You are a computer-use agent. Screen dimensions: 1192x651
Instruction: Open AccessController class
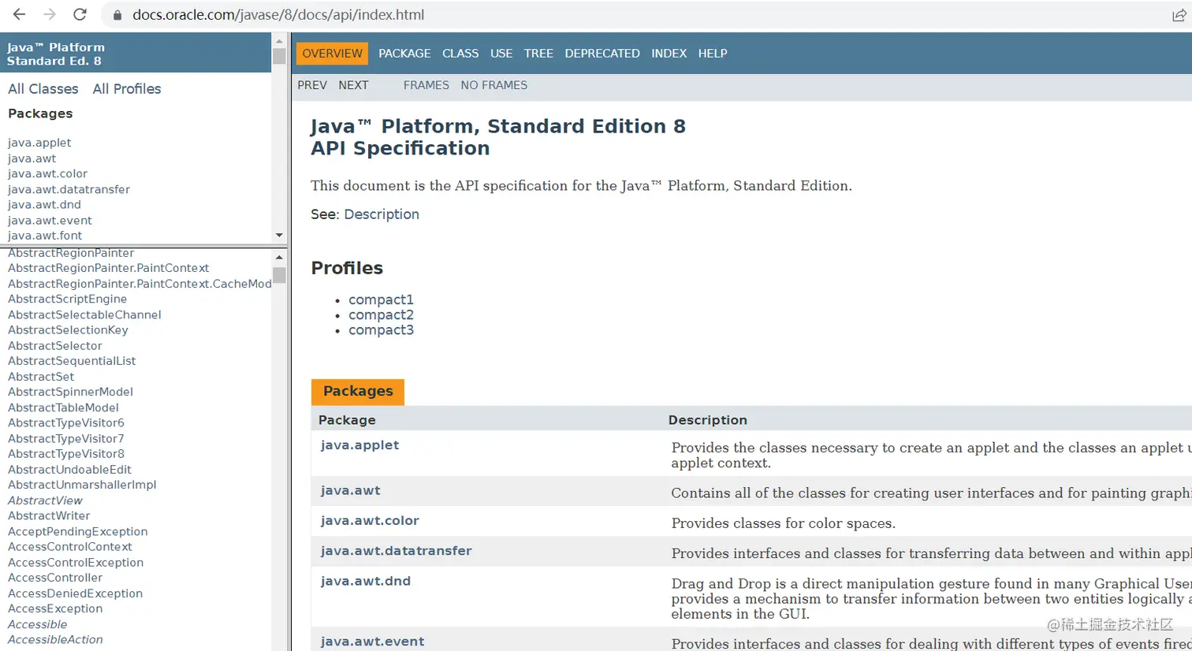tap(55, 578)
